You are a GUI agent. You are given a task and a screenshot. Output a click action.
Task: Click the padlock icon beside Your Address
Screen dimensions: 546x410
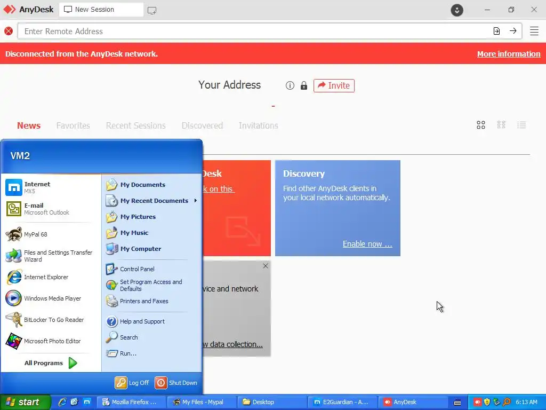click(x=303, y=85)
